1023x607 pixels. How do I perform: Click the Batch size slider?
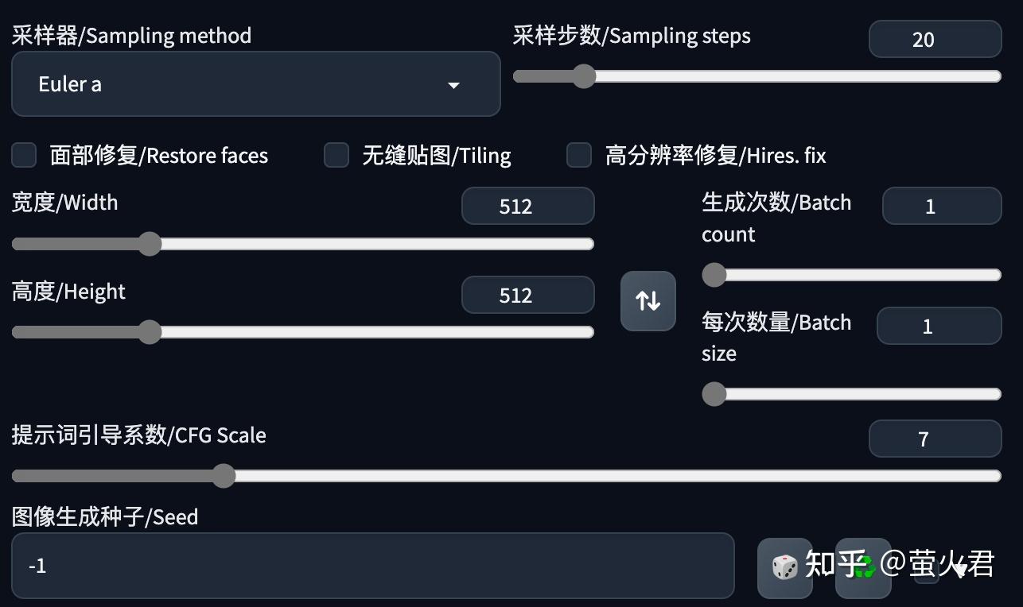point(713,393)
